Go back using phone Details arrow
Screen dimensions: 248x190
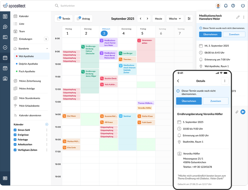(178, 81)
